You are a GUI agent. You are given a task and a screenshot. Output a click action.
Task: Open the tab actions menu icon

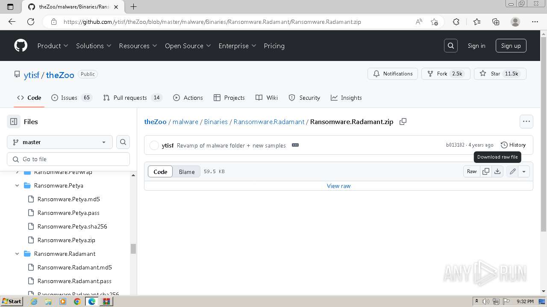click(11, 6)
